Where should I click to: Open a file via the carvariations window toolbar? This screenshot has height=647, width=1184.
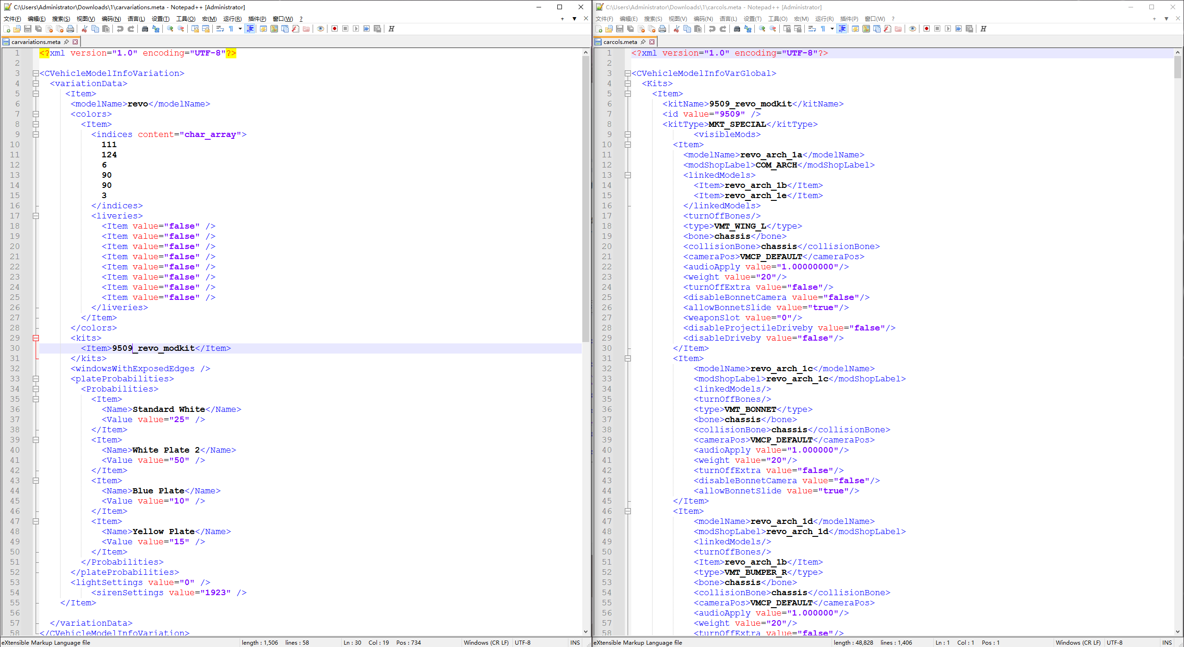pyautogui.click(x=17, y=29)
